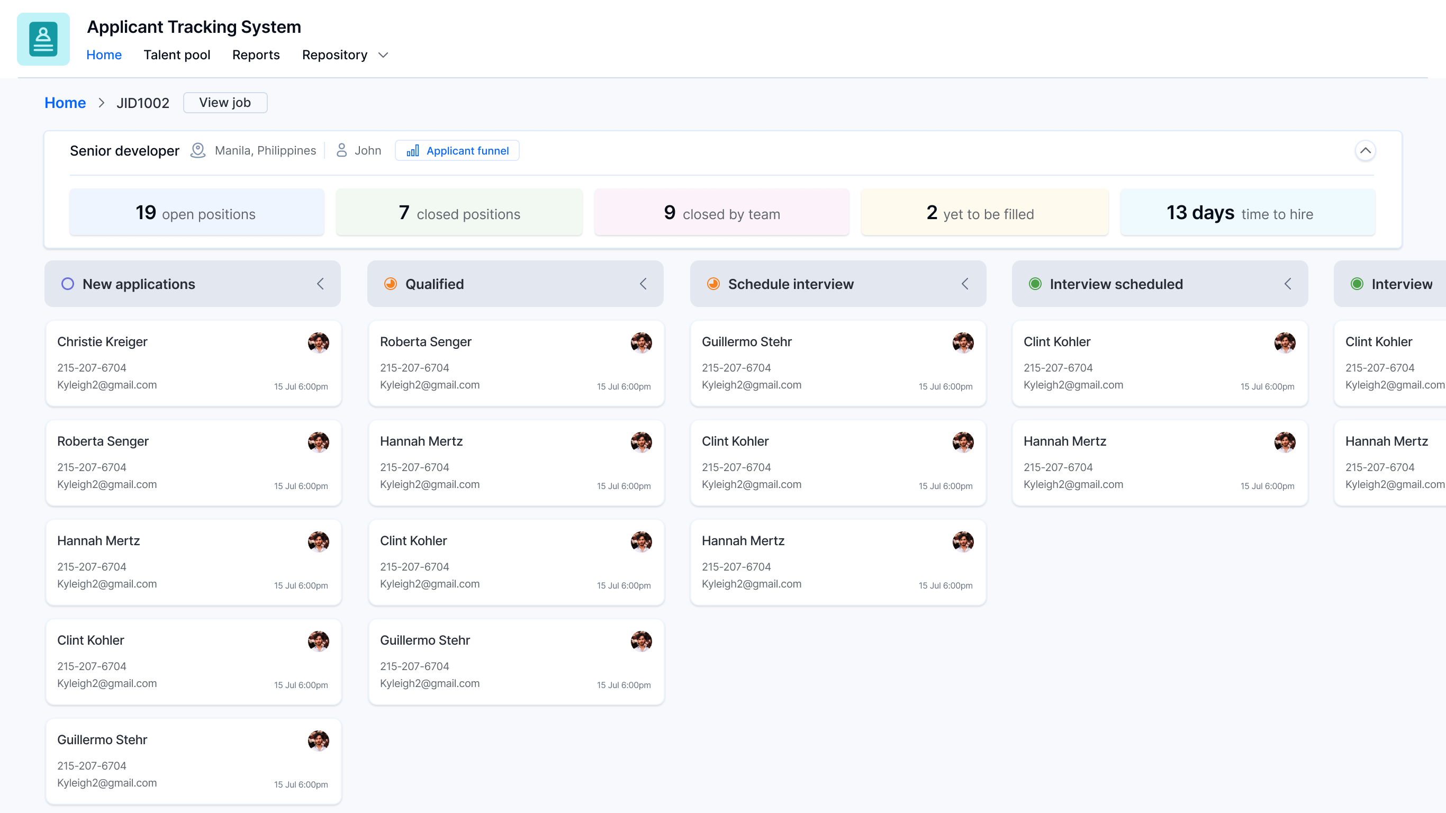Click the View job button

(225, 103)
